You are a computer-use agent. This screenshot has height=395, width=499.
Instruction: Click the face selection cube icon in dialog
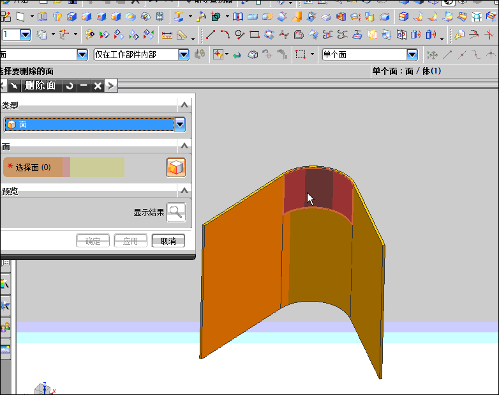point(176,167)
